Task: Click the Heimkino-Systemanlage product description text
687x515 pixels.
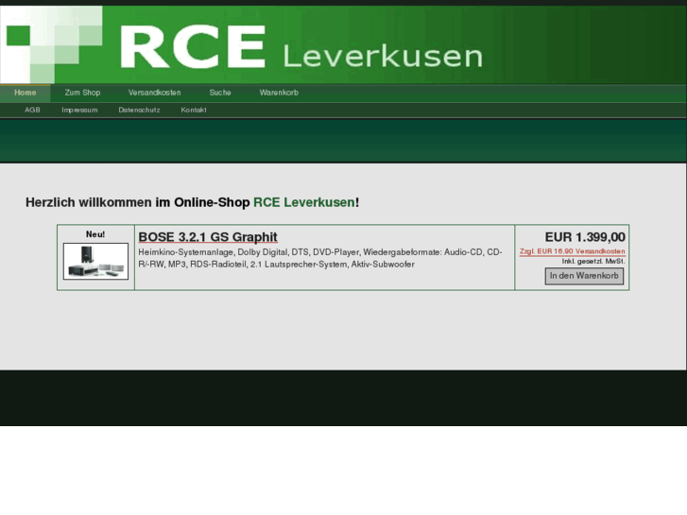Action: 320,258
